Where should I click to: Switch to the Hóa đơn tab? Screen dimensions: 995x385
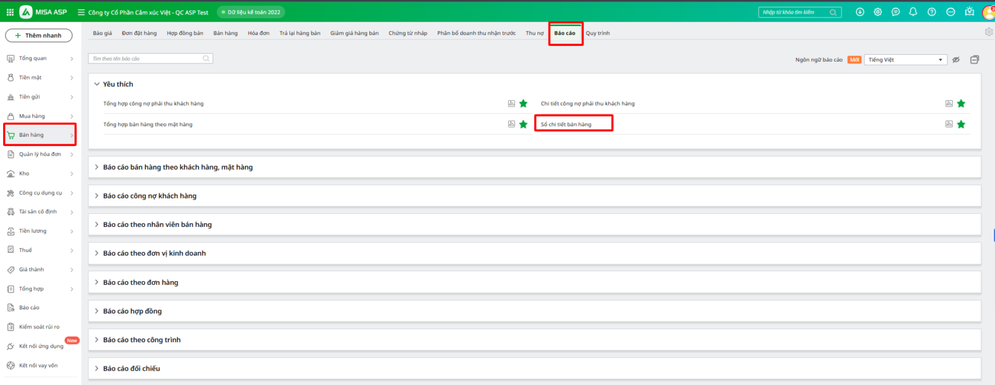click(258, 33)
